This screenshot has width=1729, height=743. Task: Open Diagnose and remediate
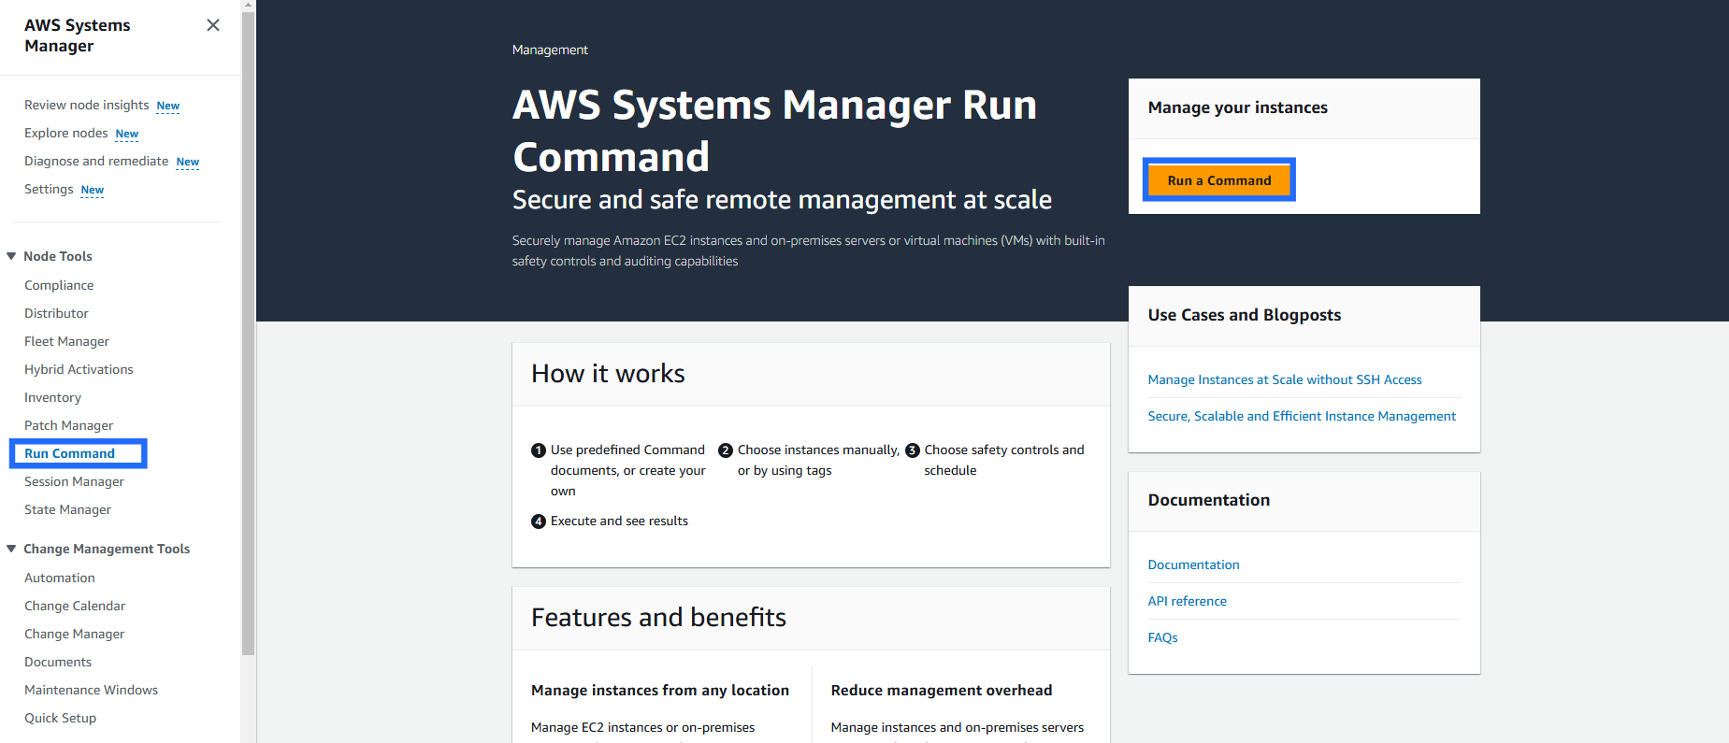pyautogui.click(x=96, y=161)
